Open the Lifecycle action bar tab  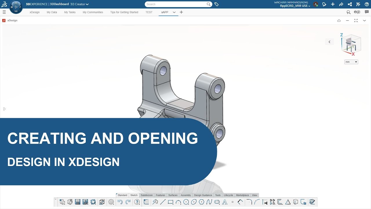228,195
